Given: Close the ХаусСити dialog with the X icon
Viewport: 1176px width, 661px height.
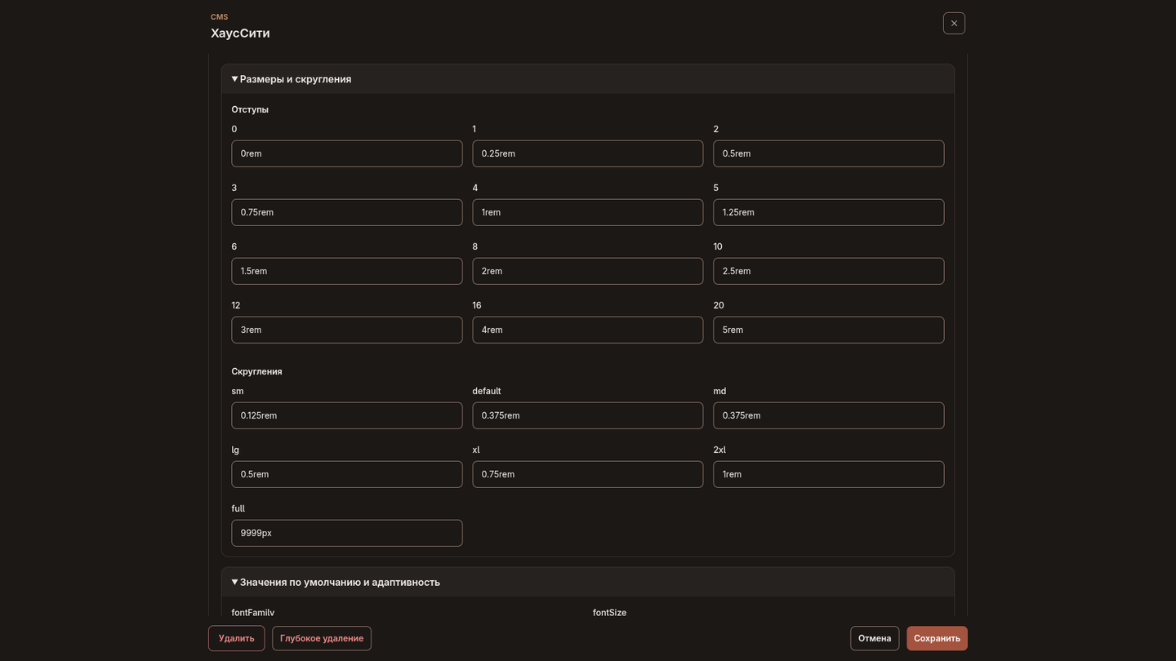Looking at the screenshot, I should [x=954, y=24].
